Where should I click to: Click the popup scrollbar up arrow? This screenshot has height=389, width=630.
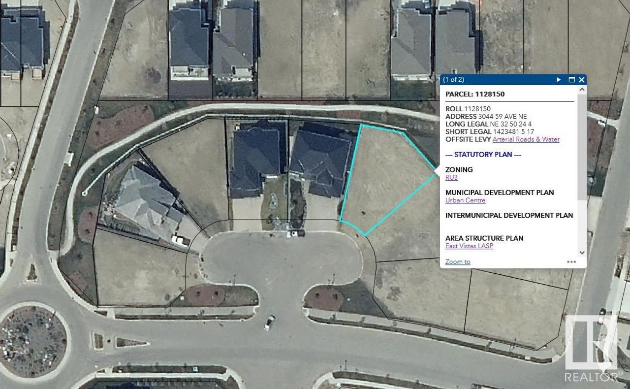point(582,90)
